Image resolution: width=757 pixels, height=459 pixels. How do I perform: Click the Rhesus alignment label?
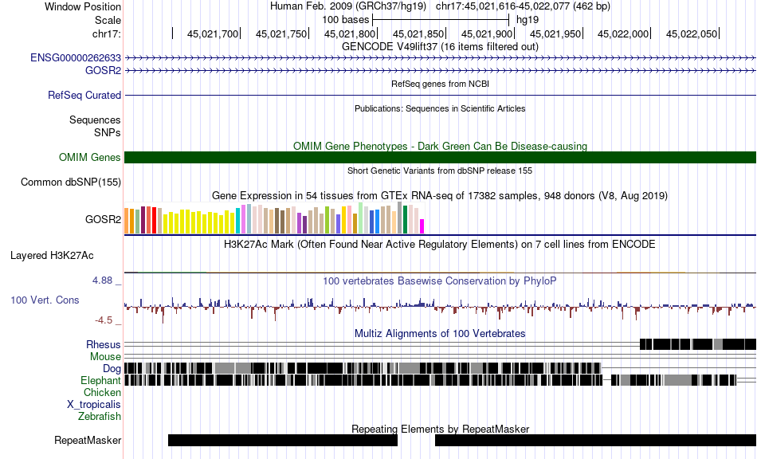pyautogui.click(x=104, y=344)
